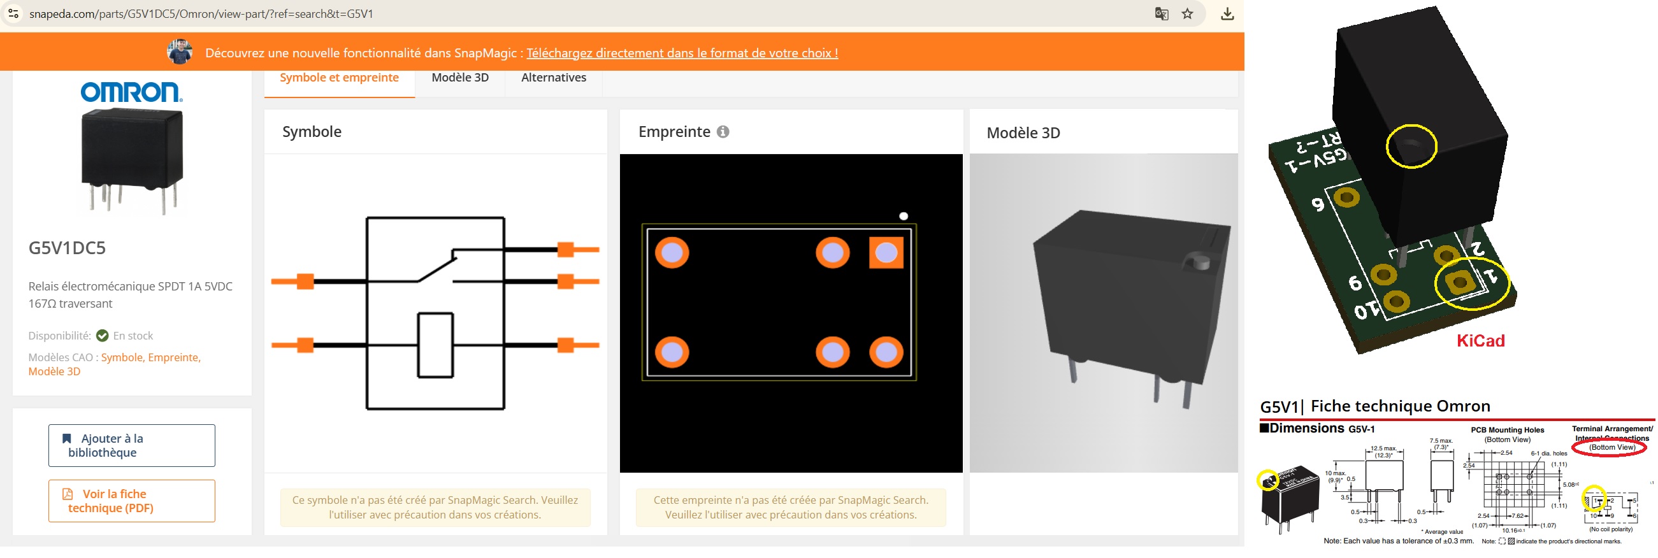Click the PDF icon in Voir la fiche technique

68,494
